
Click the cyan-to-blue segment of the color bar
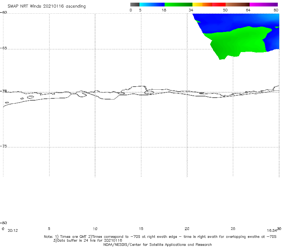(x=152, y=5)
